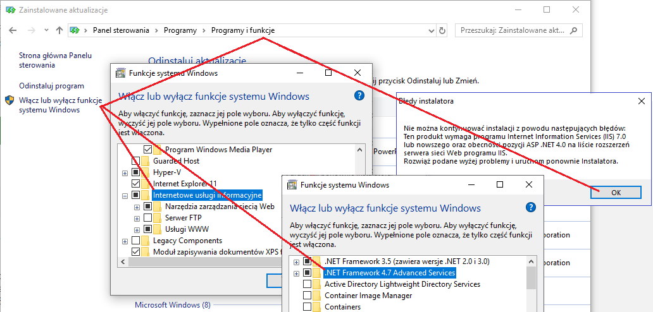Click the Internet Explorer 11 folder icon

[x=146, y=184]
